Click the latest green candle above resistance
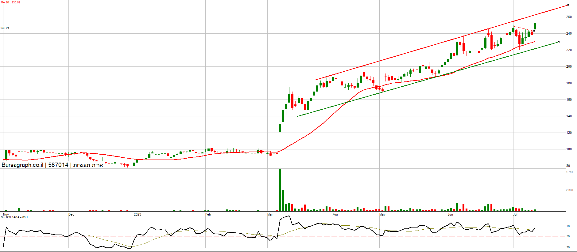Image resolution: width=577 pixels, height=252 pixels. point(535,26)
